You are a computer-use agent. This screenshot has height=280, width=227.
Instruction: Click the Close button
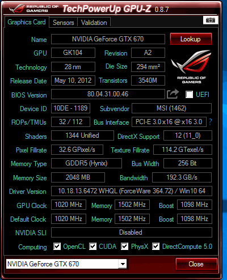click(x=196, y=264)
